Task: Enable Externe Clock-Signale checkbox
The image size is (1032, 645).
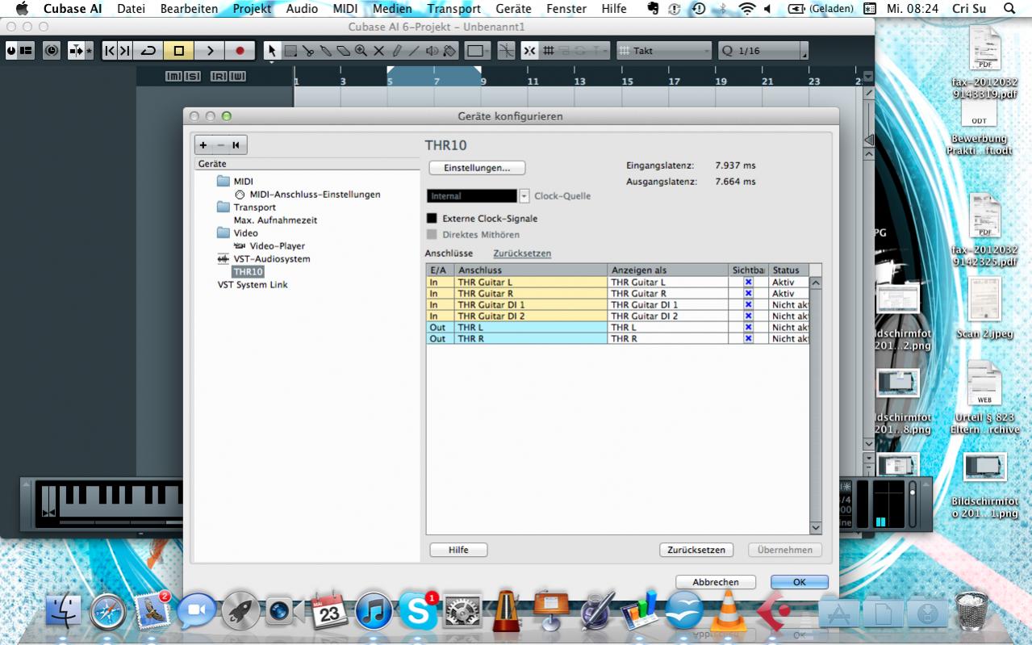Action: click(432, 219)
